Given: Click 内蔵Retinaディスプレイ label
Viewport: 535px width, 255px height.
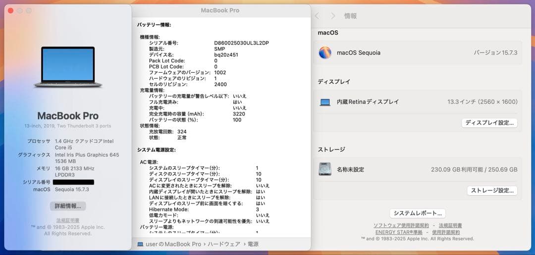Looking at the screenshot, I should point(368,102).
